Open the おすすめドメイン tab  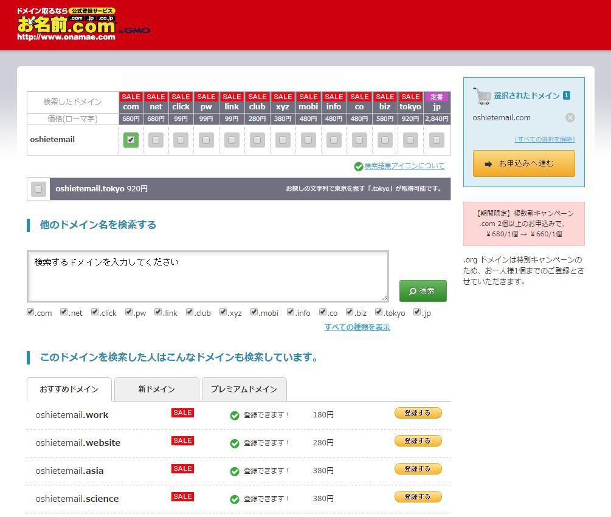[69, 389]
